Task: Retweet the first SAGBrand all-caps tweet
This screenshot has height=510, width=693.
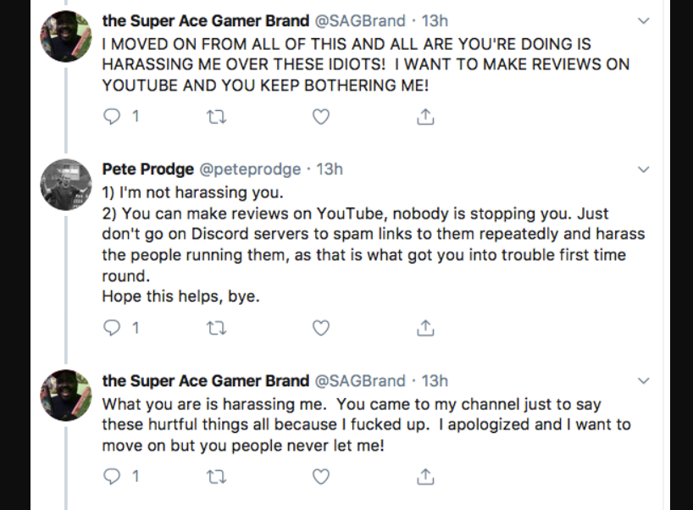Action: pos(217,117)
